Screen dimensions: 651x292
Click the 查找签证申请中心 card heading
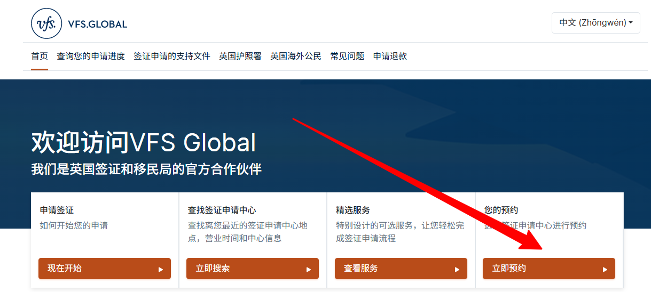point(222,210)
